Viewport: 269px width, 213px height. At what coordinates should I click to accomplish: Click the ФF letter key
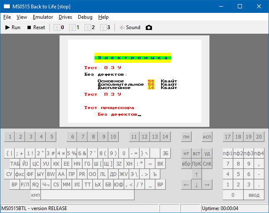tap(30, 174)
